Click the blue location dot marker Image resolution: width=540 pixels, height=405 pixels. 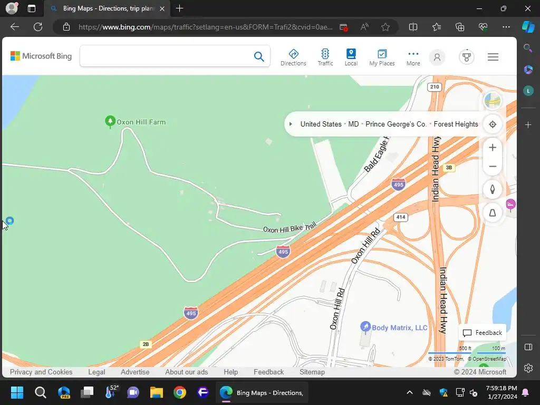(x=9, y=221)
